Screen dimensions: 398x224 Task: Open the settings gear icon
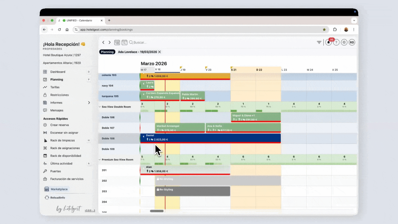(344, 43)
